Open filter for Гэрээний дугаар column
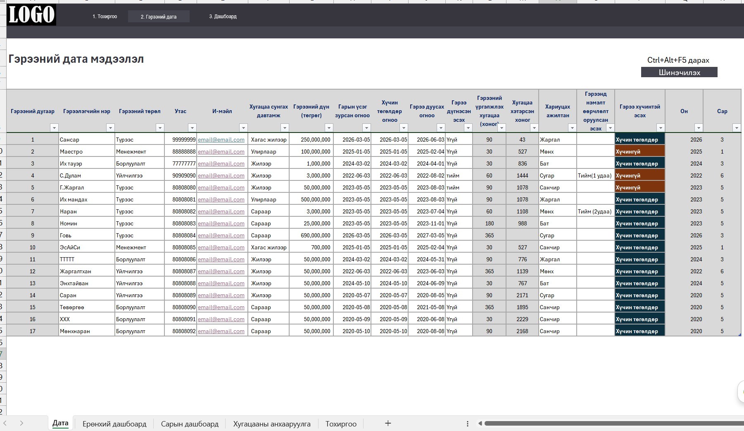Image resolution: width=744 pixels, height=431 pixels. click(x=54, y=128)
